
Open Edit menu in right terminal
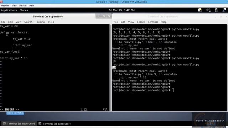[123, 22]
